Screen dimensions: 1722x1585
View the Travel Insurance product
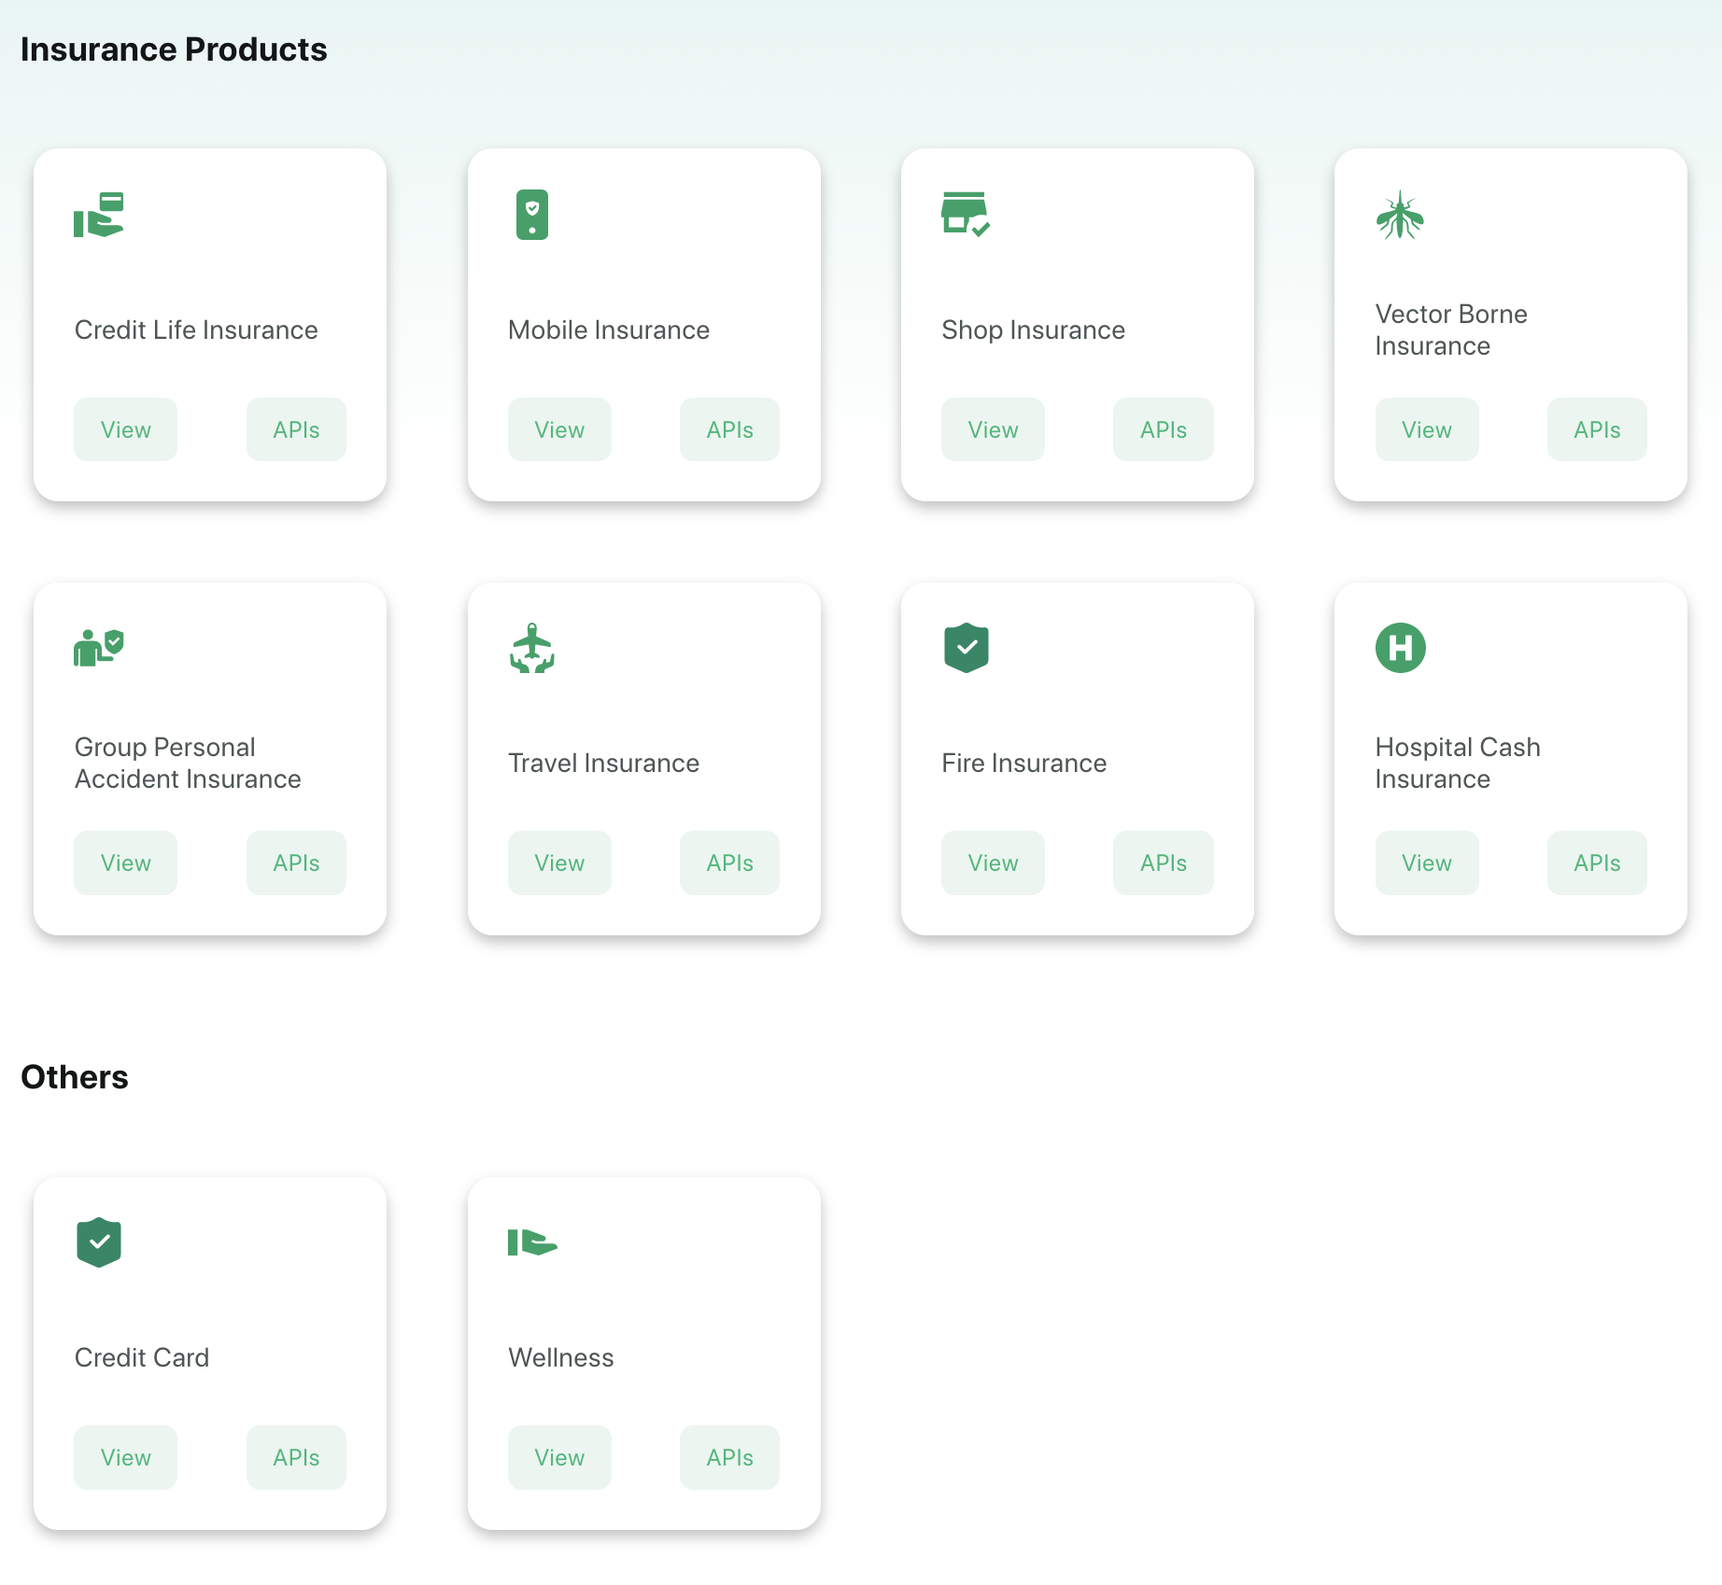(559, 863)
